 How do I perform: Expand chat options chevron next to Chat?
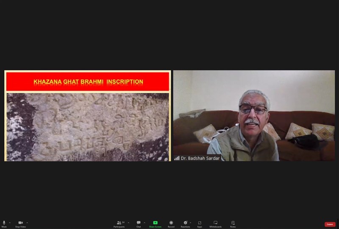pos(144,223)
